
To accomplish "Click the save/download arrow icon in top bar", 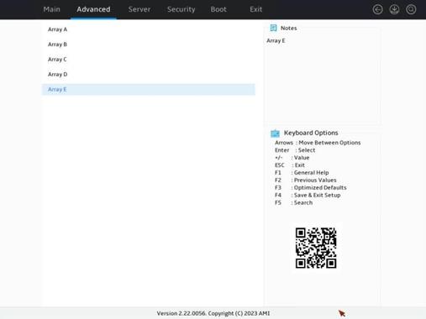I will [394, 9].
